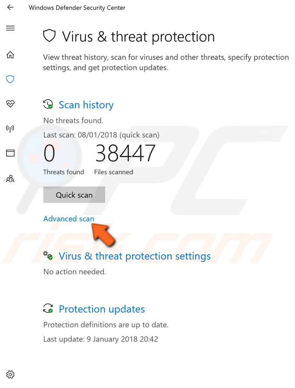Open Protection updates
This screenshot has width=295, height=388.
(x=102, y=309)
